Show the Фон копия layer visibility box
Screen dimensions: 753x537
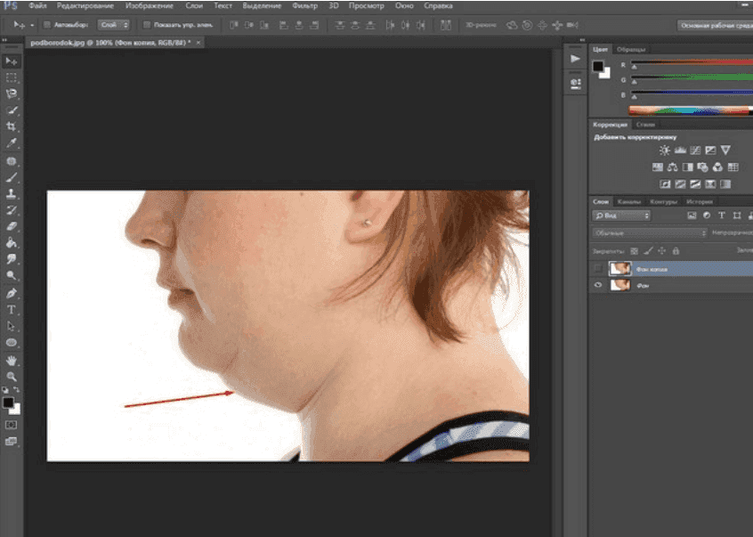(x=597, y=268)
